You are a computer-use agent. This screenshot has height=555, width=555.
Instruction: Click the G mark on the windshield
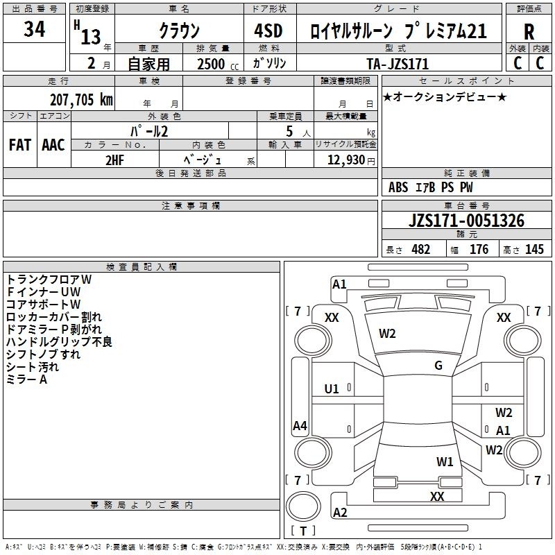coord(438,366)
